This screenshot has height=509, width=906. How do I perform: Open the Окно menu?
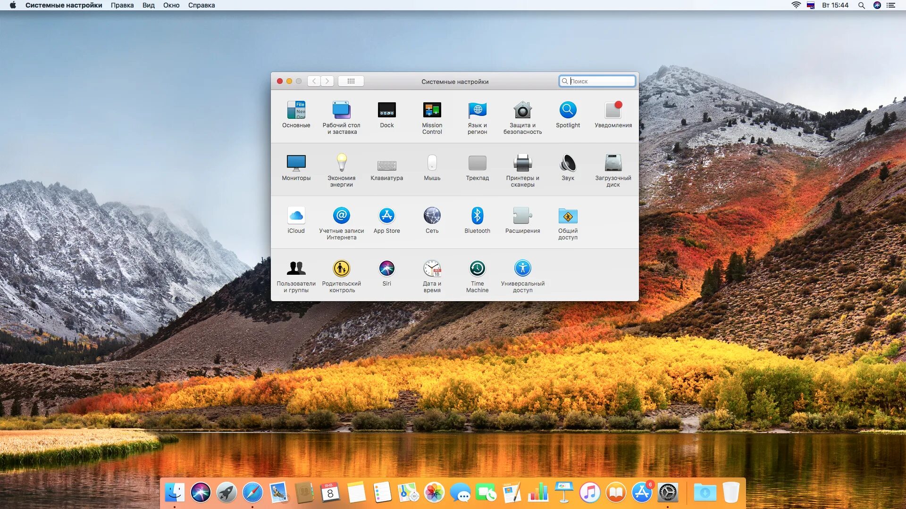point(171,5)
